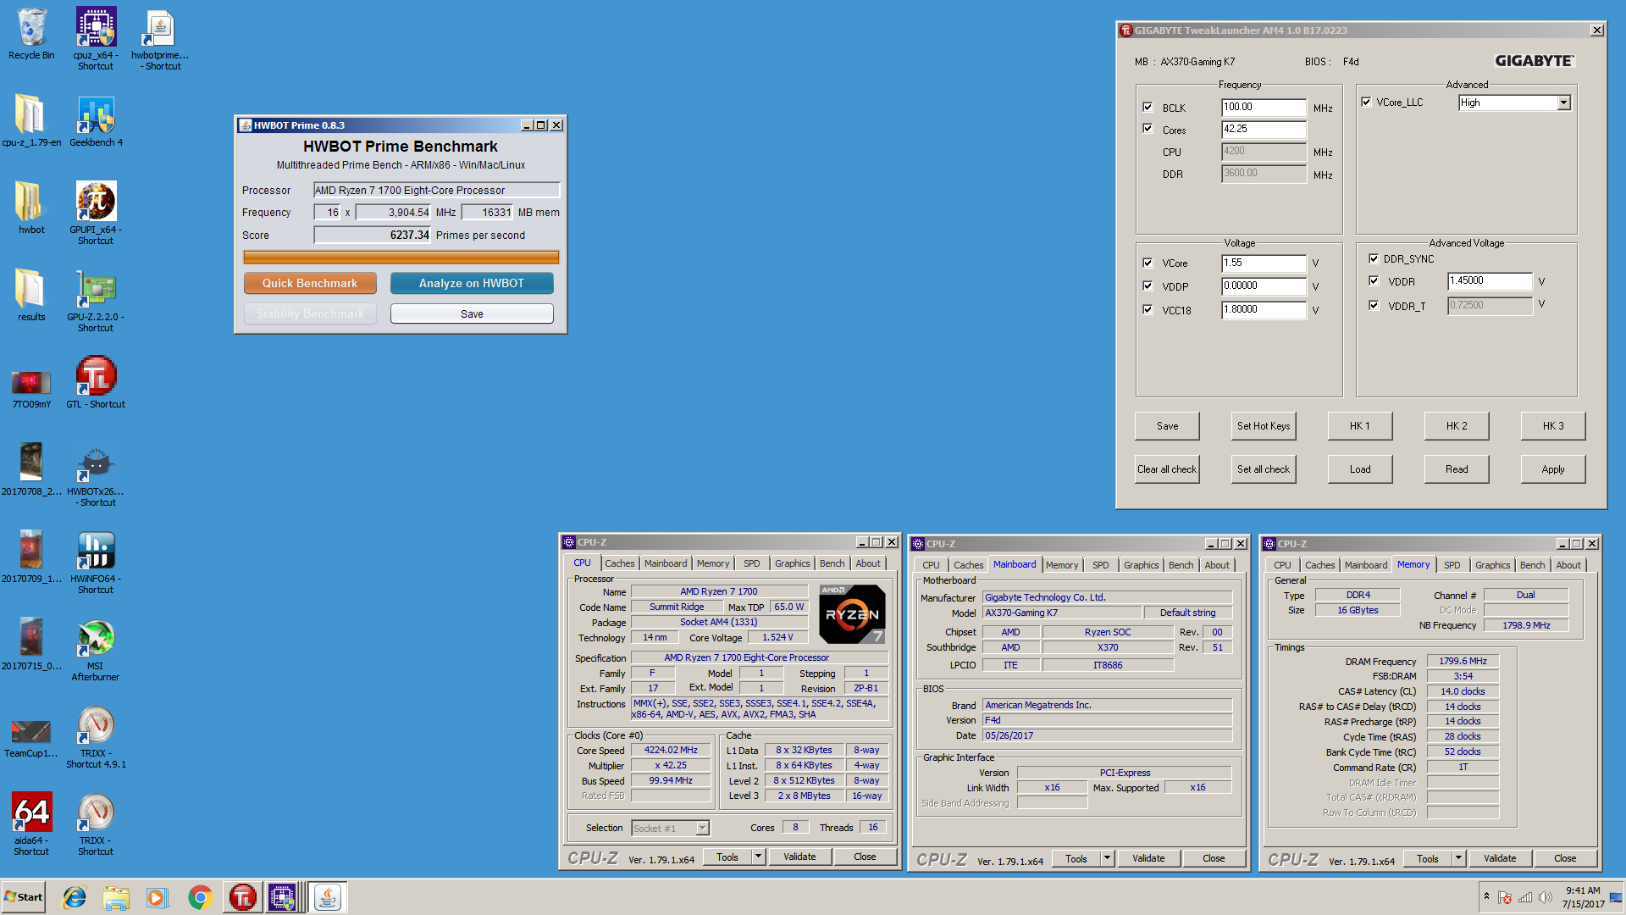Toggle the VCore voltage checkbox

tap(1148, 263)
